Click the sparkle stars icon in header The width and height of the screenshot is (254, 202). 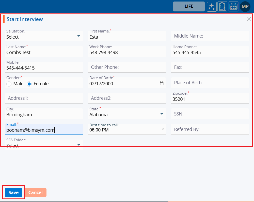211,7
